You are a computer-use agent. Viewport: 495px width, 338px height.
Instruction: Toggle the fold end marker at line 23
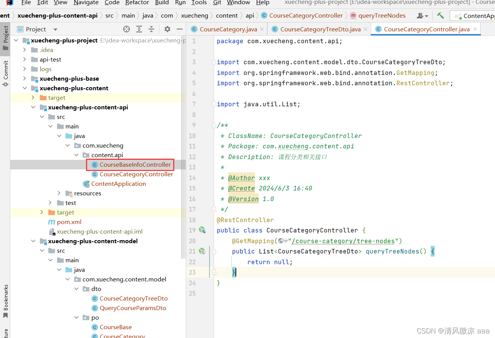[x=214, y=272]
